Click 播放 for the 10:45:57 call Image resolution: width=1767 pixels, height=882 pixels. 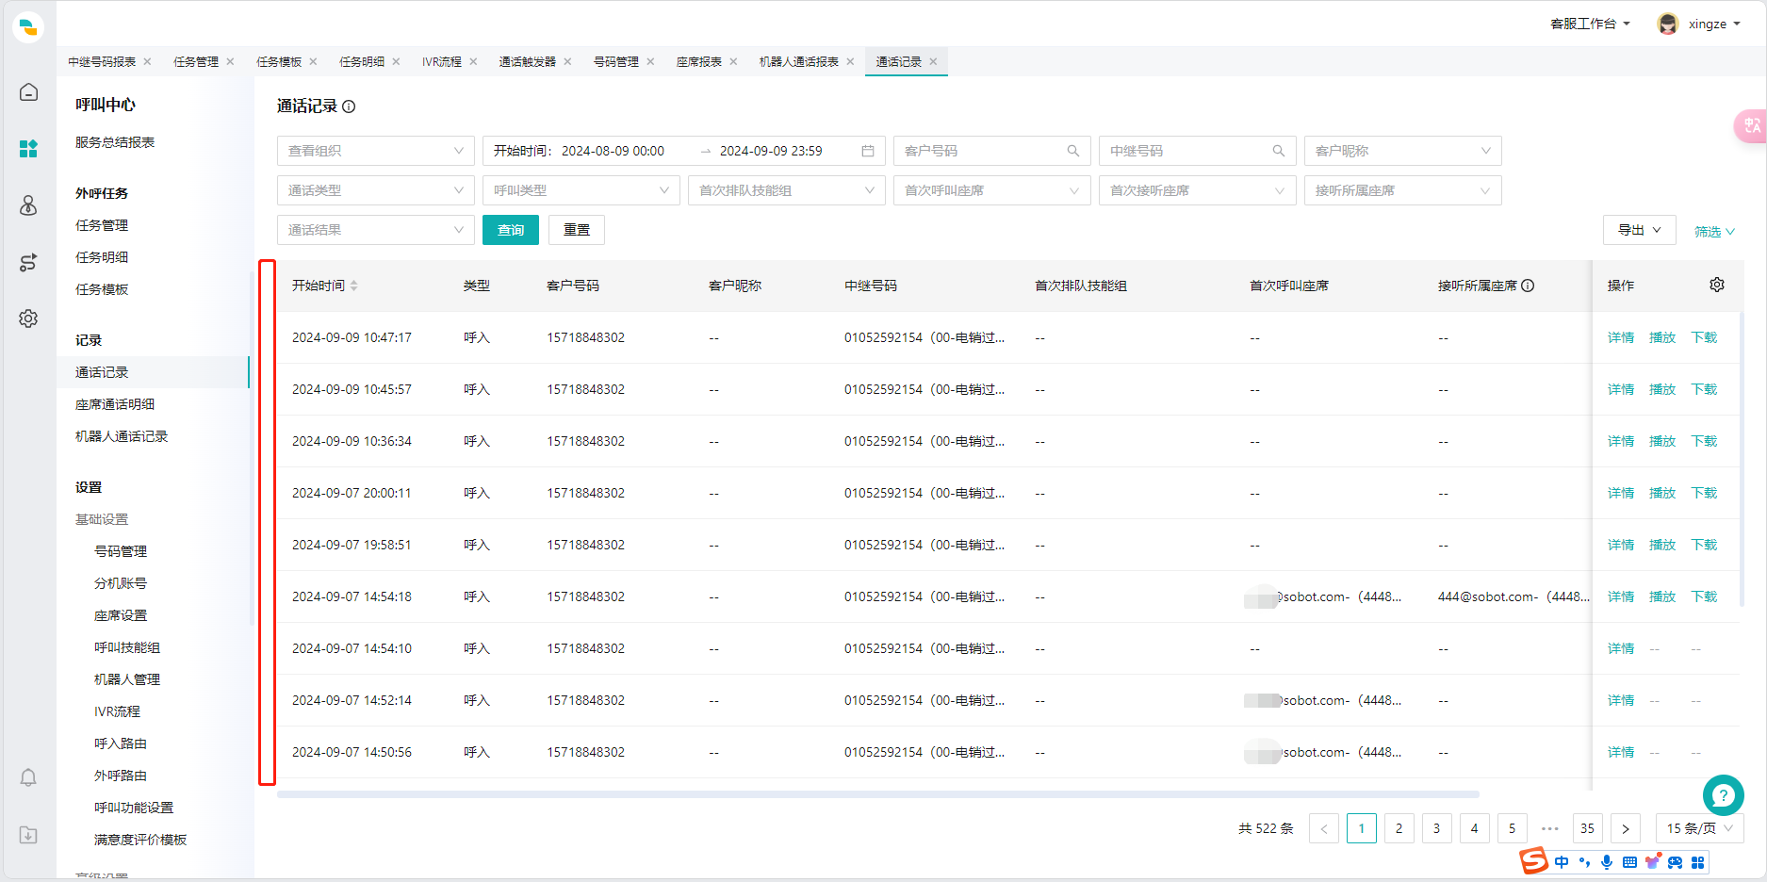tap(1662, 389)
